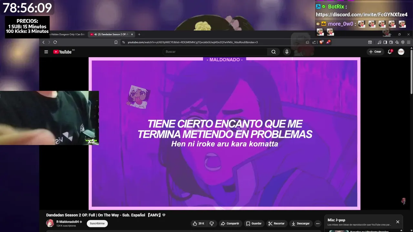Screen dimensions: 413x232
Task: Click the Mix: J-pop playlist title
Action: (x=336, y=220)
